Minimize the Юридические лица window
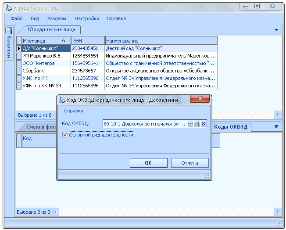Viewport: 286px width, 230px height. click(x=246, y=7)
